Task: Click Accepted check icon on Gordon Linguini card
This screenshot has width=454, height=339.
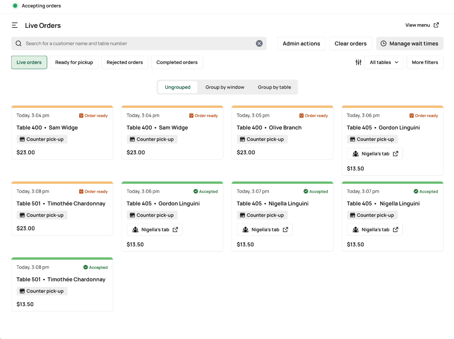Action: click(x=196, y=191)
